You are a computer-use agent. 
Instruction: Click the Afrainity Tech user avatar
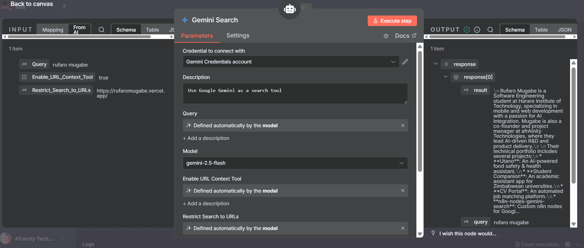tap(6, 238)
